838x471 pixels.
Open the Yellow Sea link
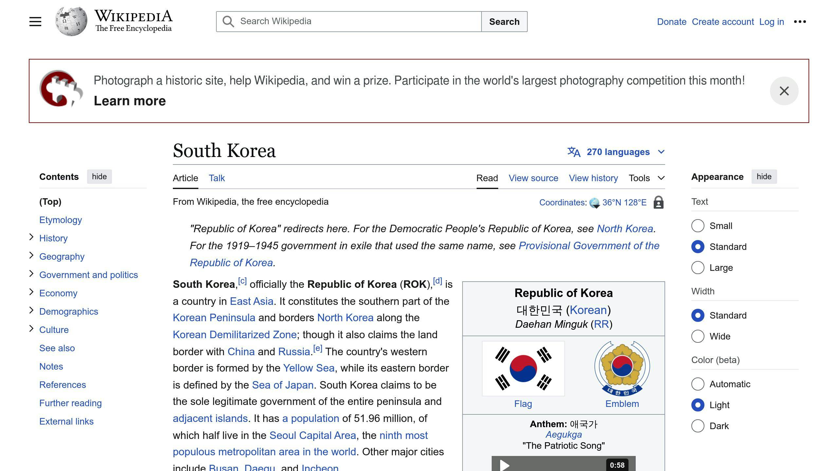point(309,368)
